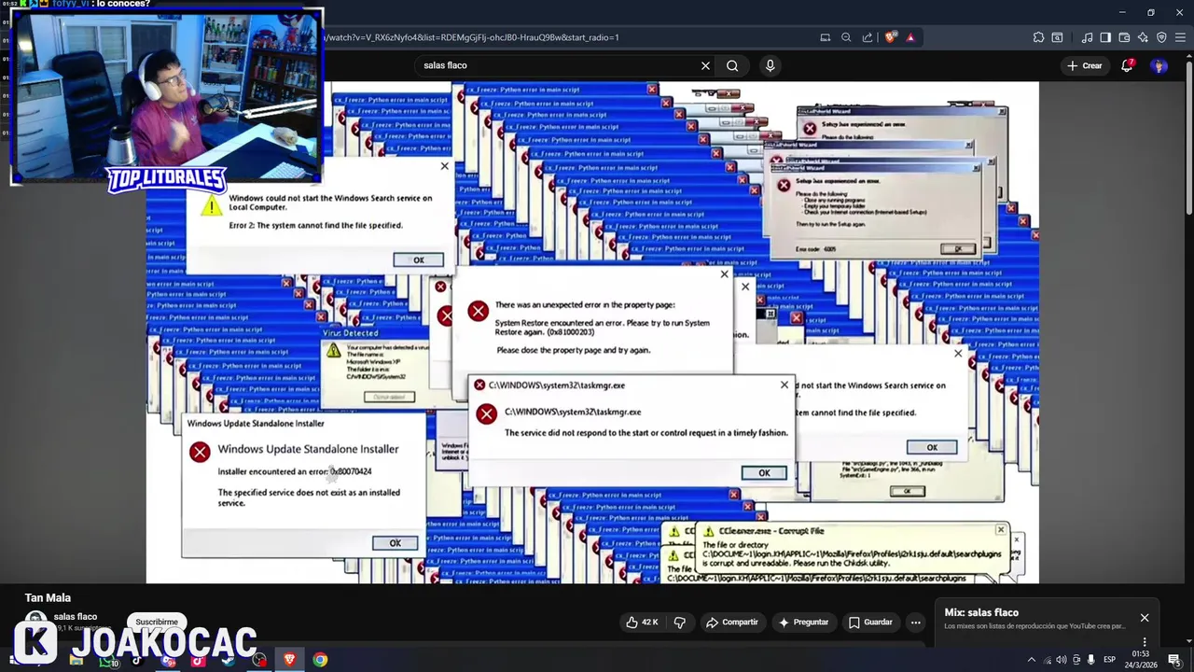Screen dimensions: 1194x672
Task: Switch the ESP input language
Action: (1110, 660)
